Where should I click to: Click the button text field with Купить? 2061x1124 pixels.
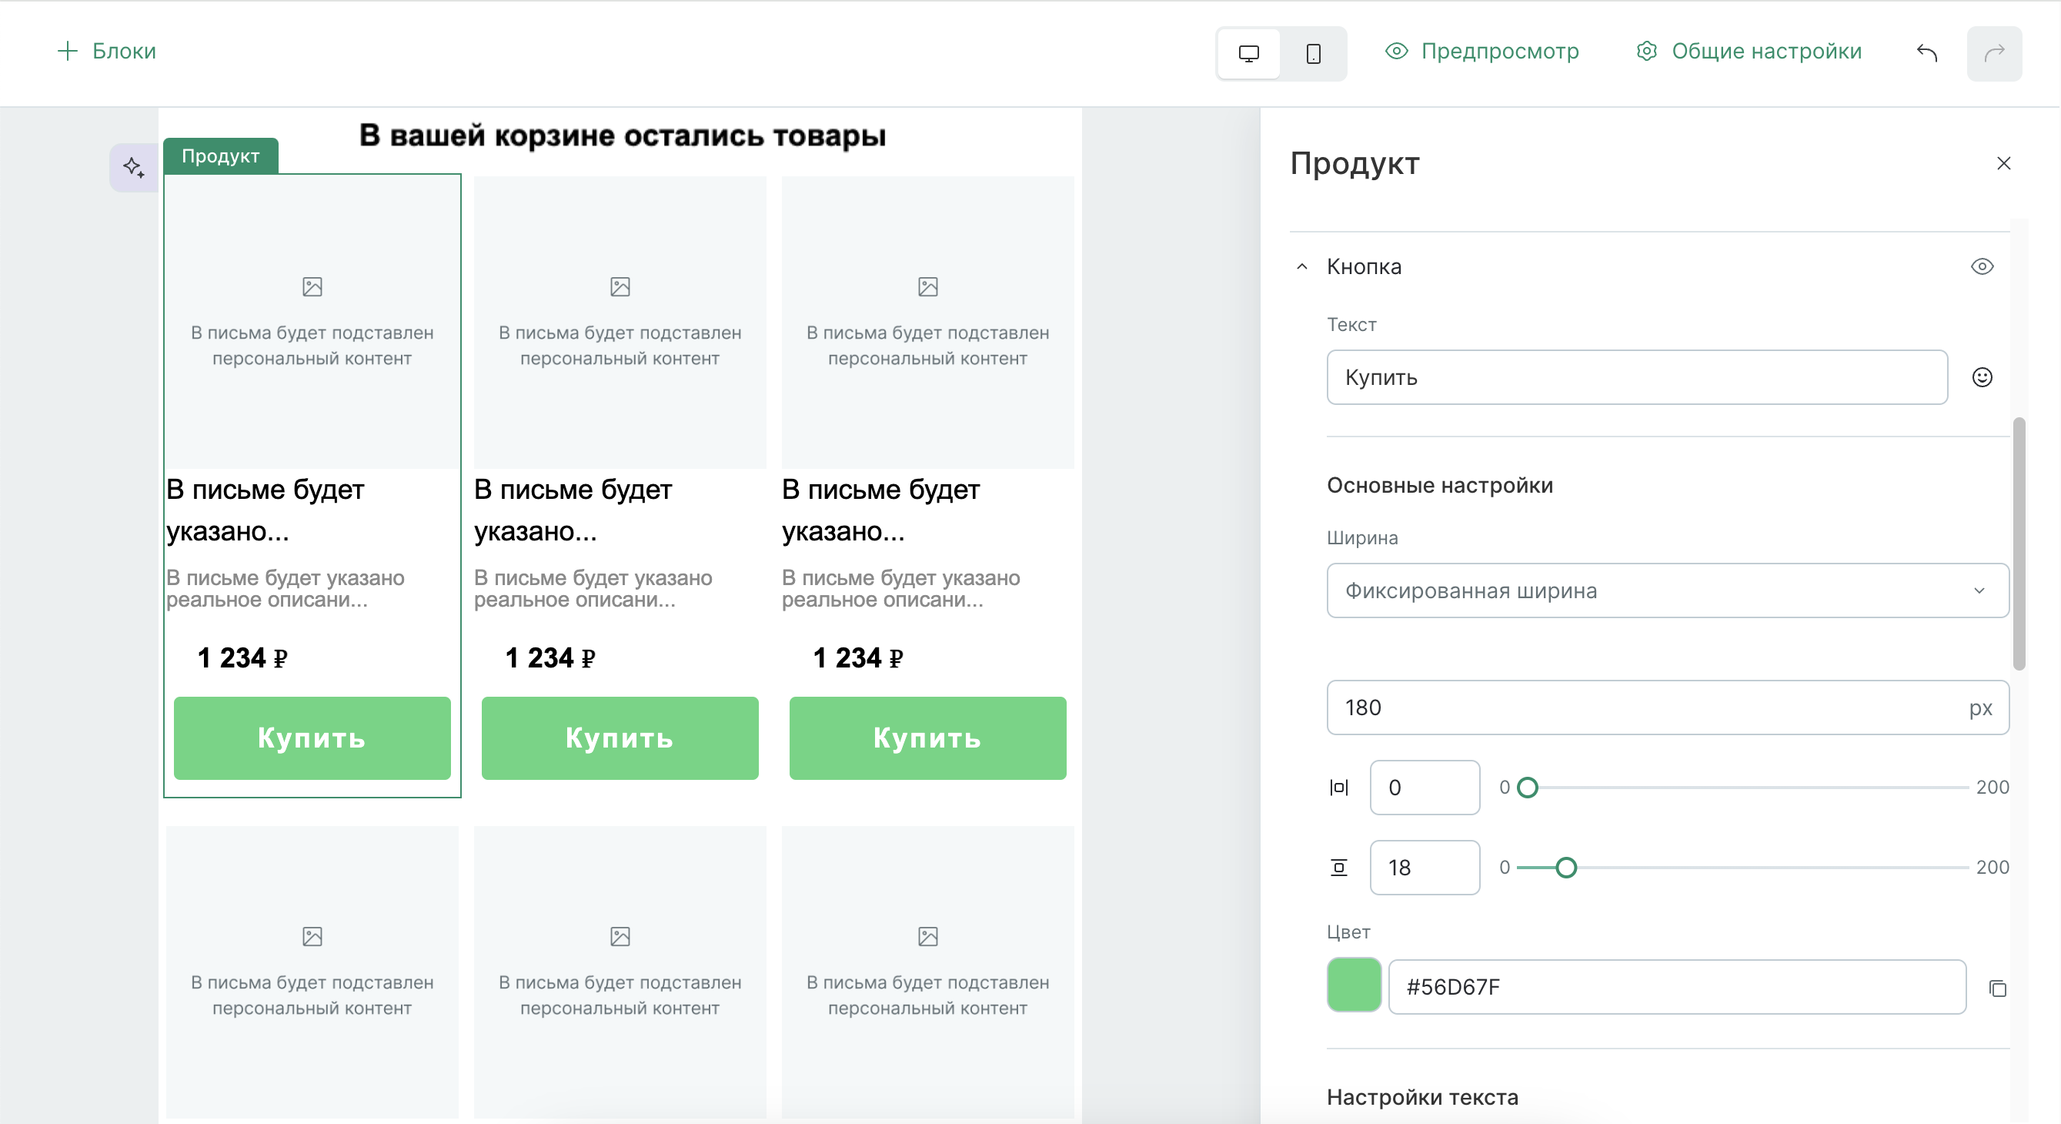(1637, 377)
